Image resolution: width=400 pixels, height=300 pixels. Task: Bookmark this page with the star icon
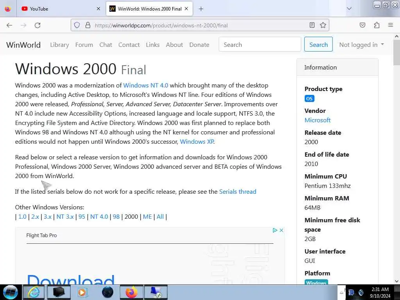(323, 25)
